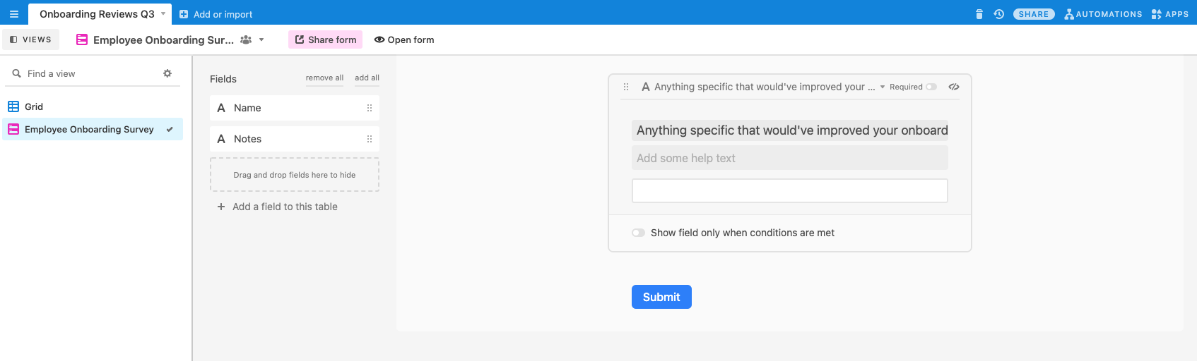
Task: Toggle the Required switch
Action: 931,87
